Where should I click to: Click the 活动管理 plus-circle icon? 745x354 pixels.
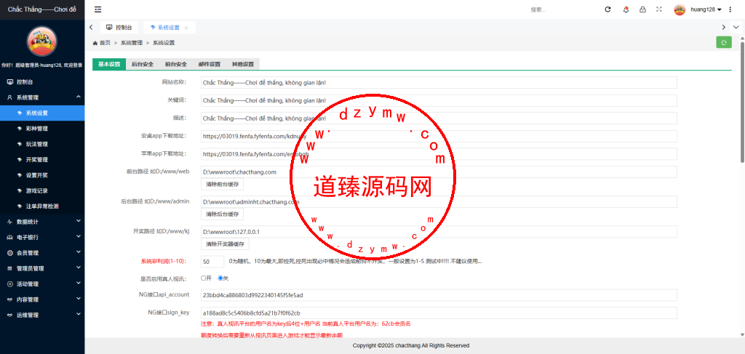click(10, 283)
